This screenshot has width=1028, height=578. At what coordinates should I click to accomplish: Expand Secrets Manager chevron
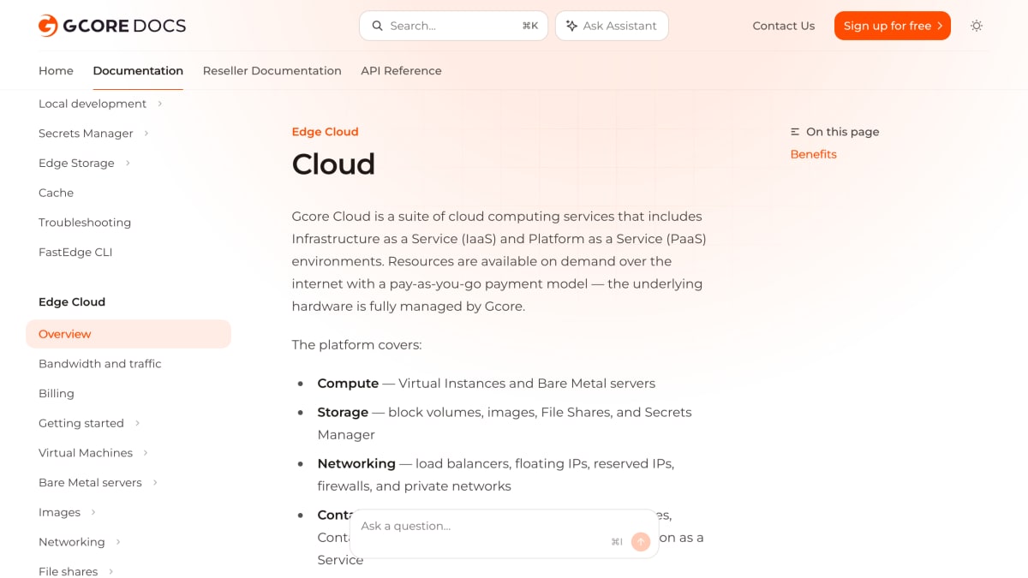tap(146, 134)
